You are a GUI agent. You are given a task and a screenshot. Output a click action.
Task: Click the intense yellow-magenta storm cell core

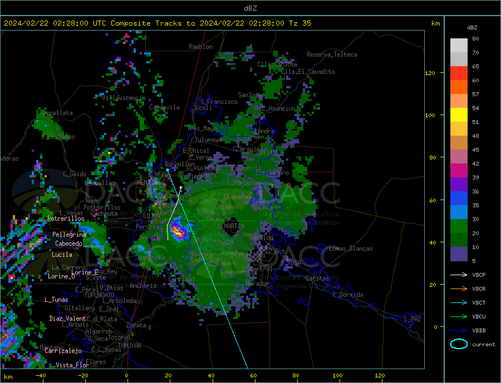[176, 231]
